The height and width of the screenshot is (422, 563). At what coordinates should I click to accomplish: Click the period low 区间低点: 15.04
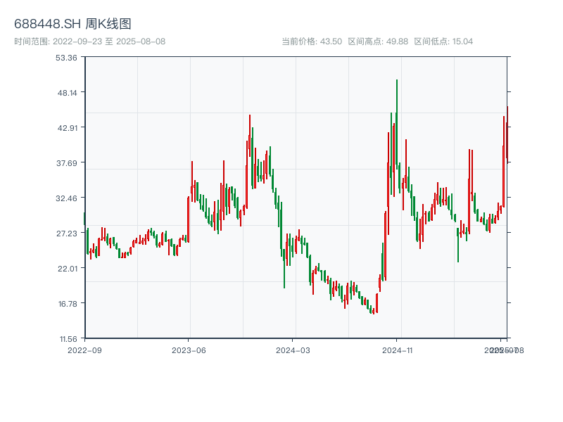(x=443, y=41)
